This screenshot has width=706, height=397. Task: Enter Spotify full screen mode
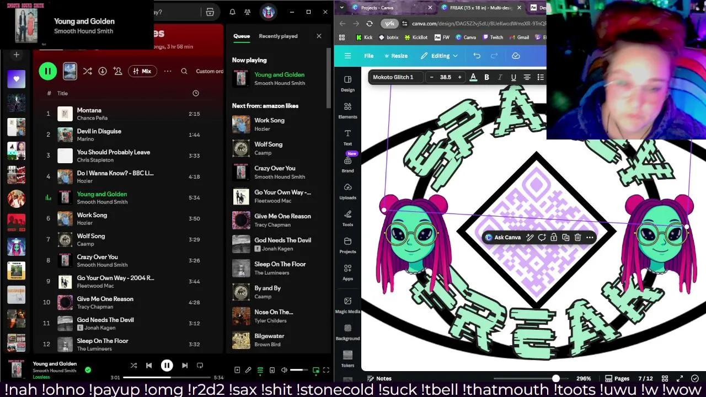326,370
